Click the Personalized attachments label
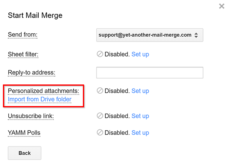 click(x=43, y=91)
